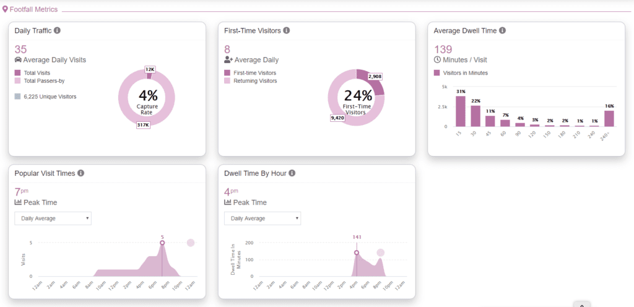Screen dimensions: 634x307
Task: Click the clock icon beside Minutes / Visit
Action: tap(438, 60)
